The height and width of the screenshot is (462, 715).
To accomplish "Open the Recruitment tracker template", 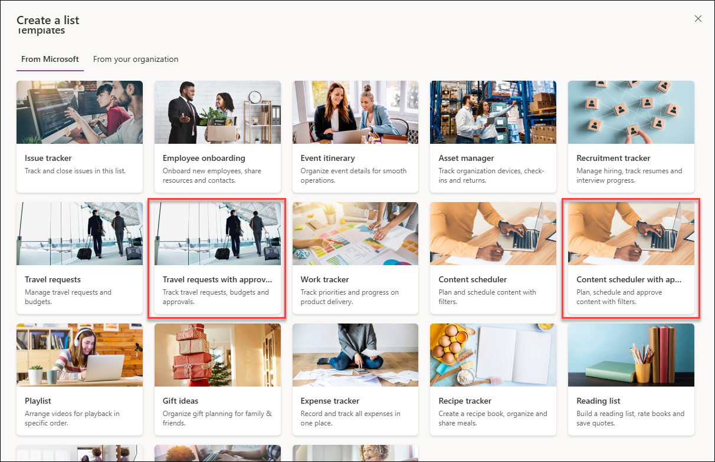I will [x=631, y=137].
